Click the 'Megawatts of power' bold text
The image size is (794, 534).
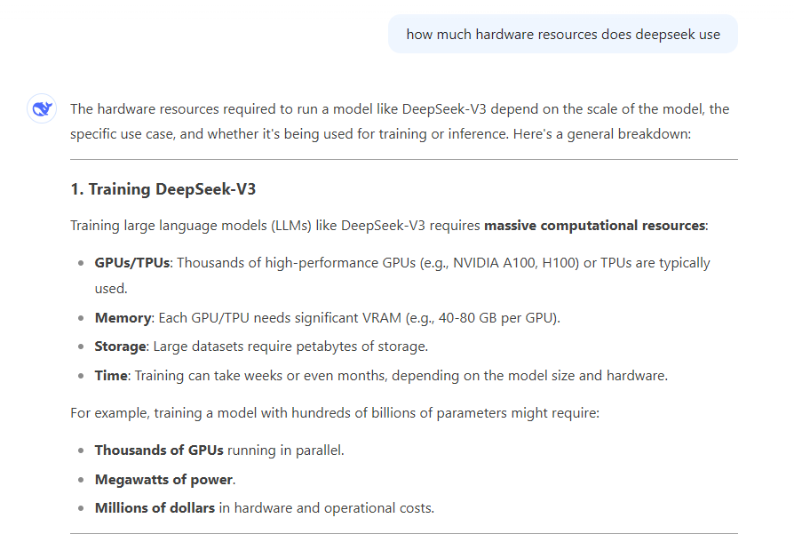point(163,479)
